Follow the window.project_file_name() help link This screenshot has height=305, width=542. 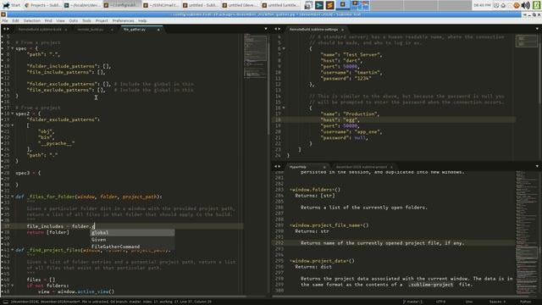329,225
